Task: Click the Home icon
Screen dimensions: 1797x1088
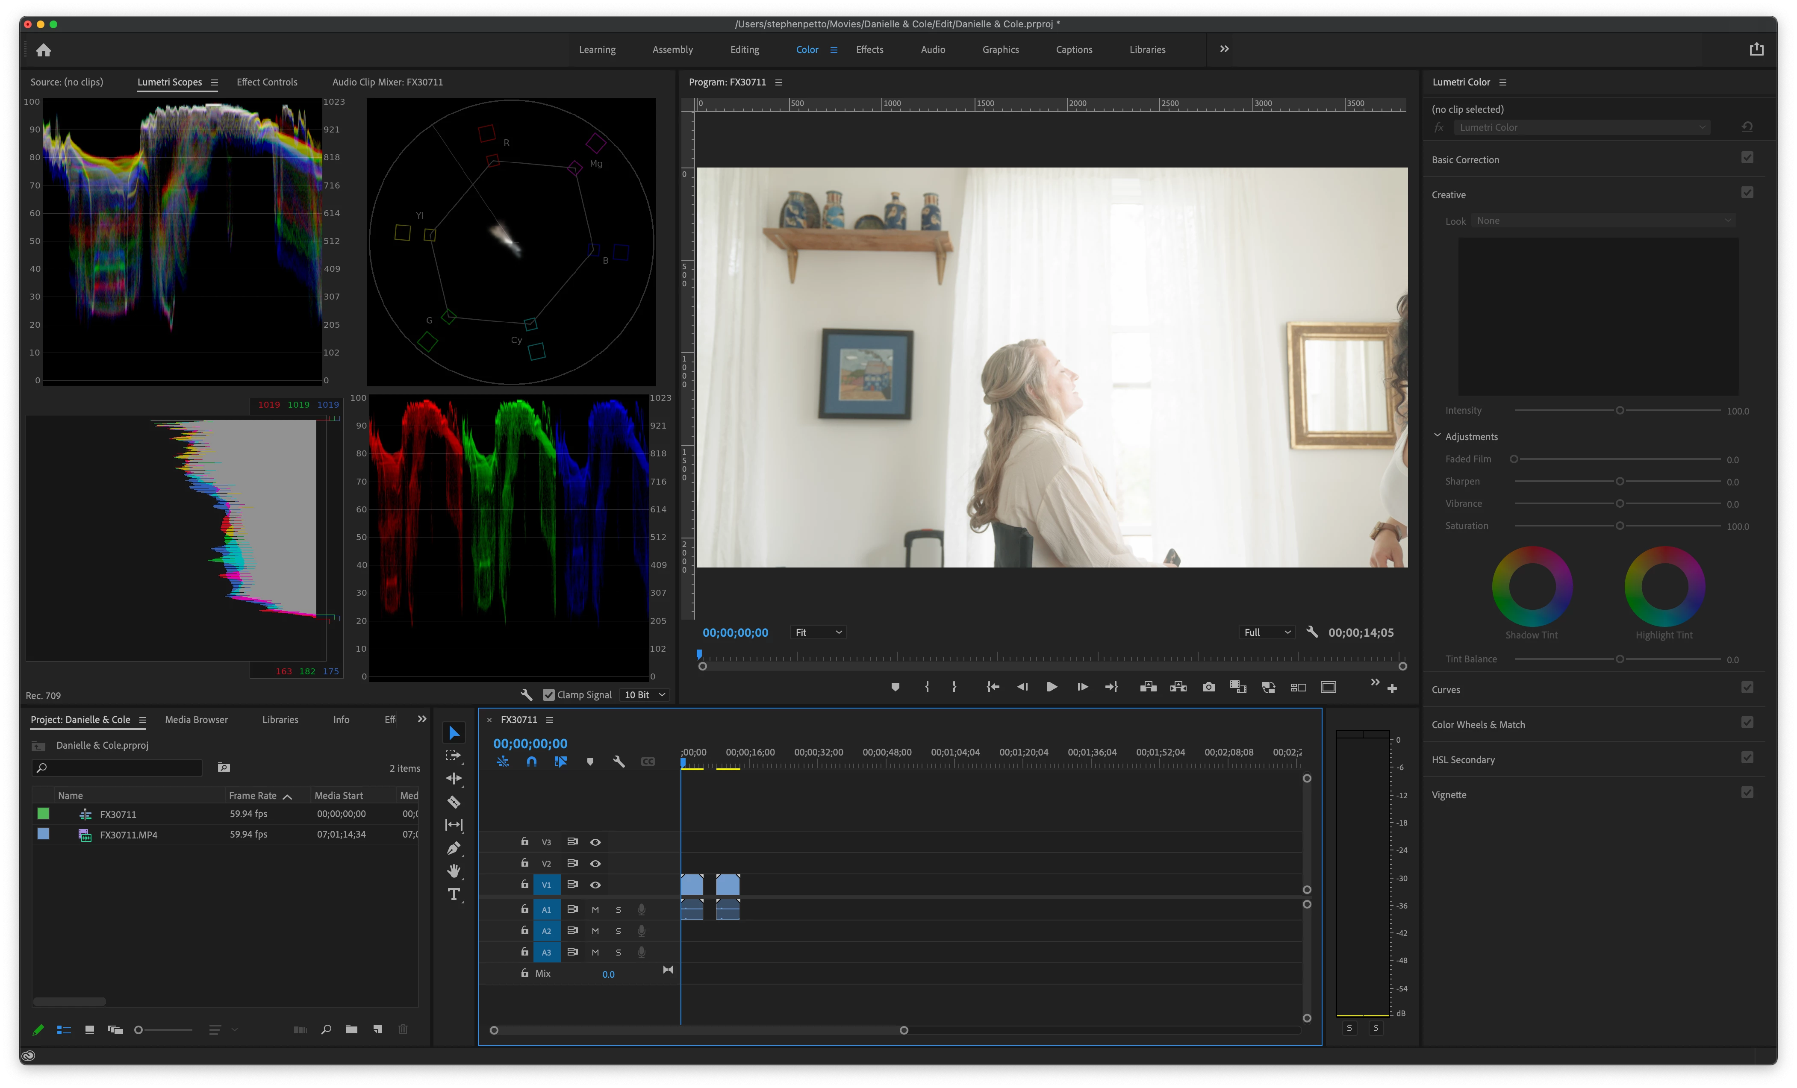Action: point(44,50)
